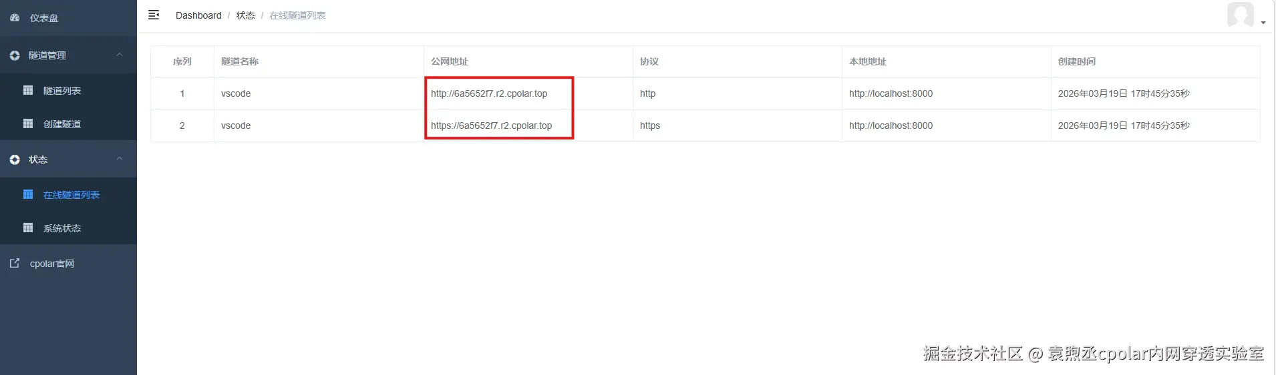Click http://localhost:8000 in row 2

(x=891, y=125)
